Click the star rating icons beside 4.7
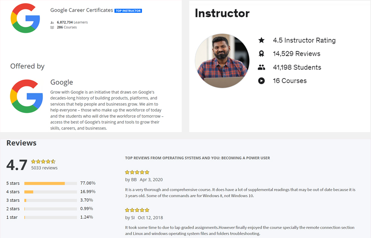371x238 pixels. (x=43, y=162)
